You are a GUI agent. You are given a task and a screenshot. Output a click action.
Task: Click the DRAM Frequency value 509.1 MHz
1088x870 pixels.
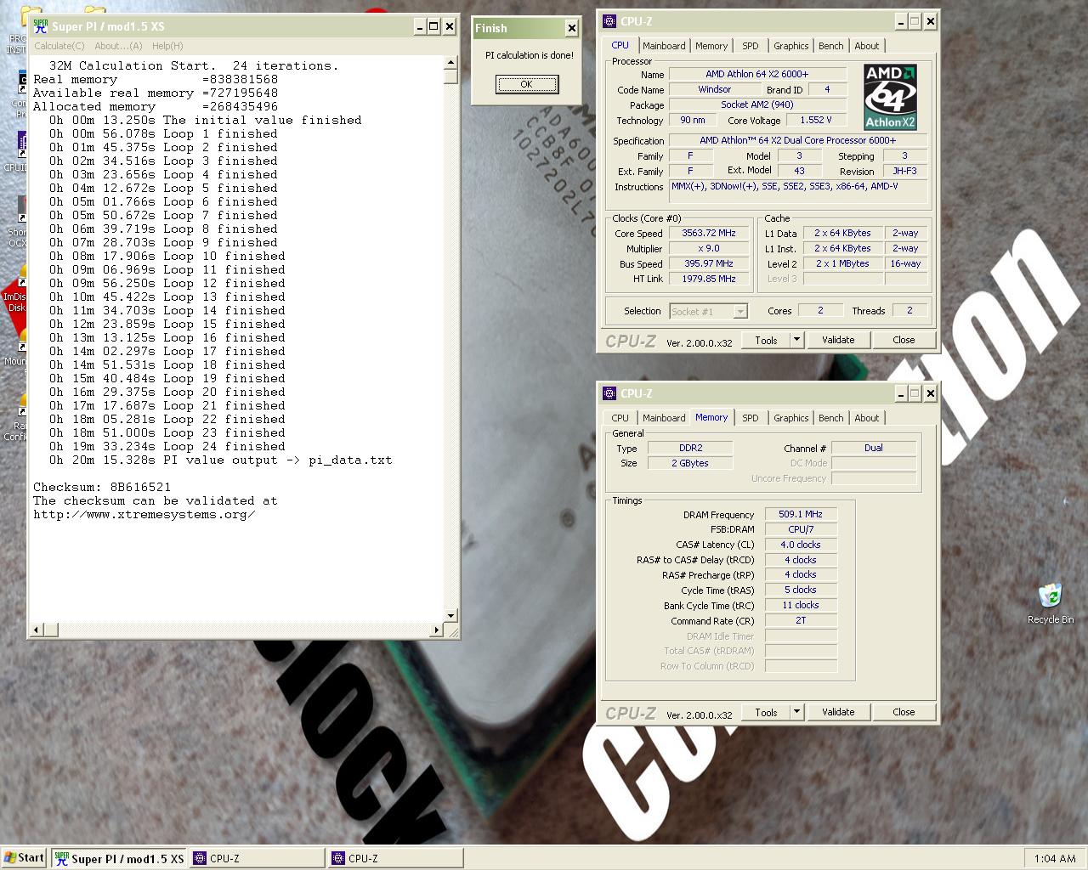[801, 514]
